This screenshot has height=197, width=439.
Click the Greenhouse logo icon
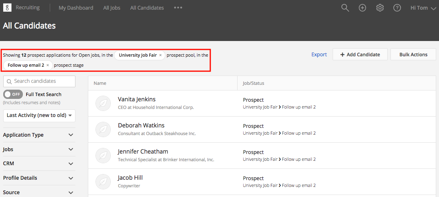click(x=7, y=8)
